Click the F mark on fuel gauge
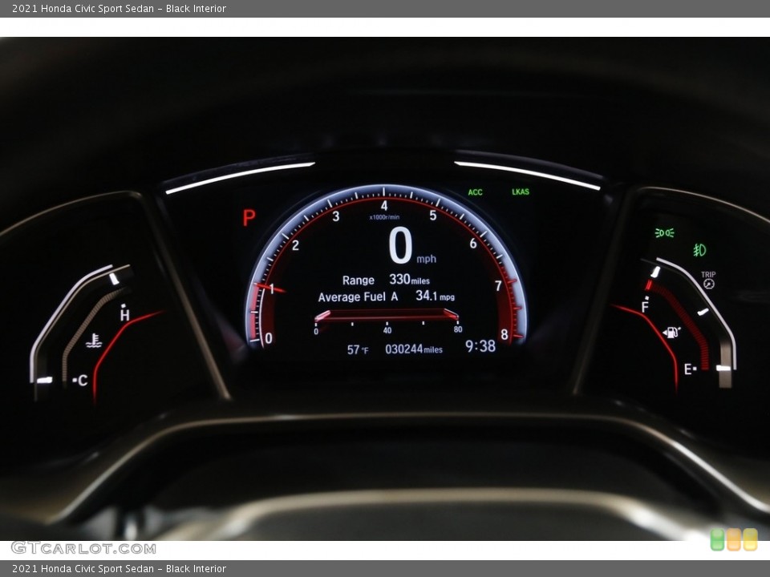770x577 pixels. tap(645, 307)
